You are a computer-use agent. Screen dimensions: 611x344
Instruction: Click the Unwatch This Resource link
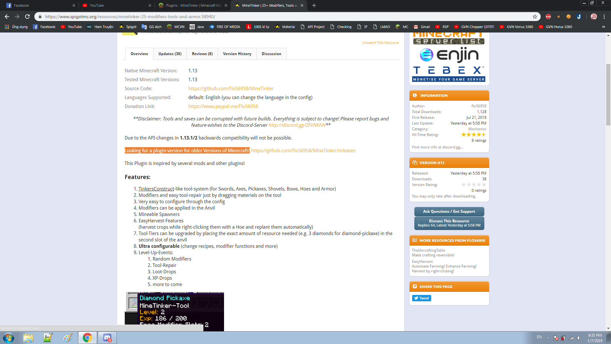coord(380,43)
